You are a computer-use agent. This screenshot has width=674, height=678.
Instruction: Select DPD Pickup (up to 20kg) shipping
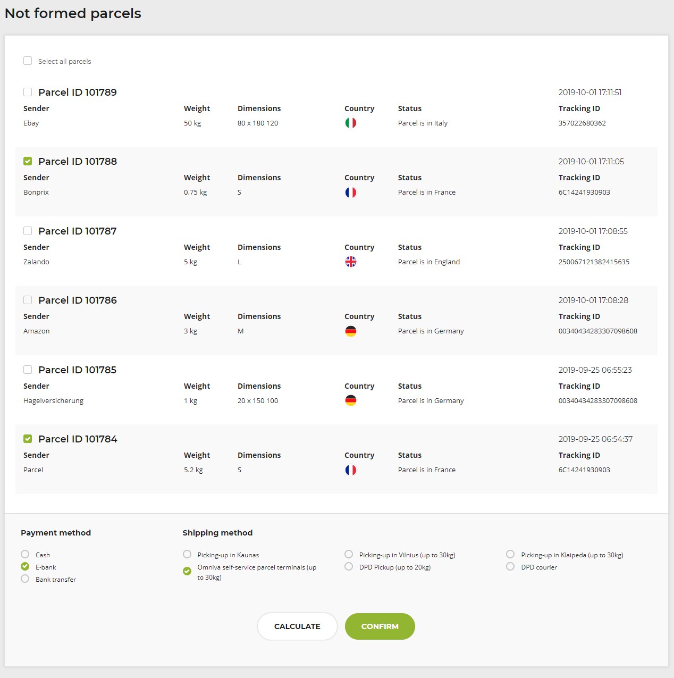click(x=349, y=566)
